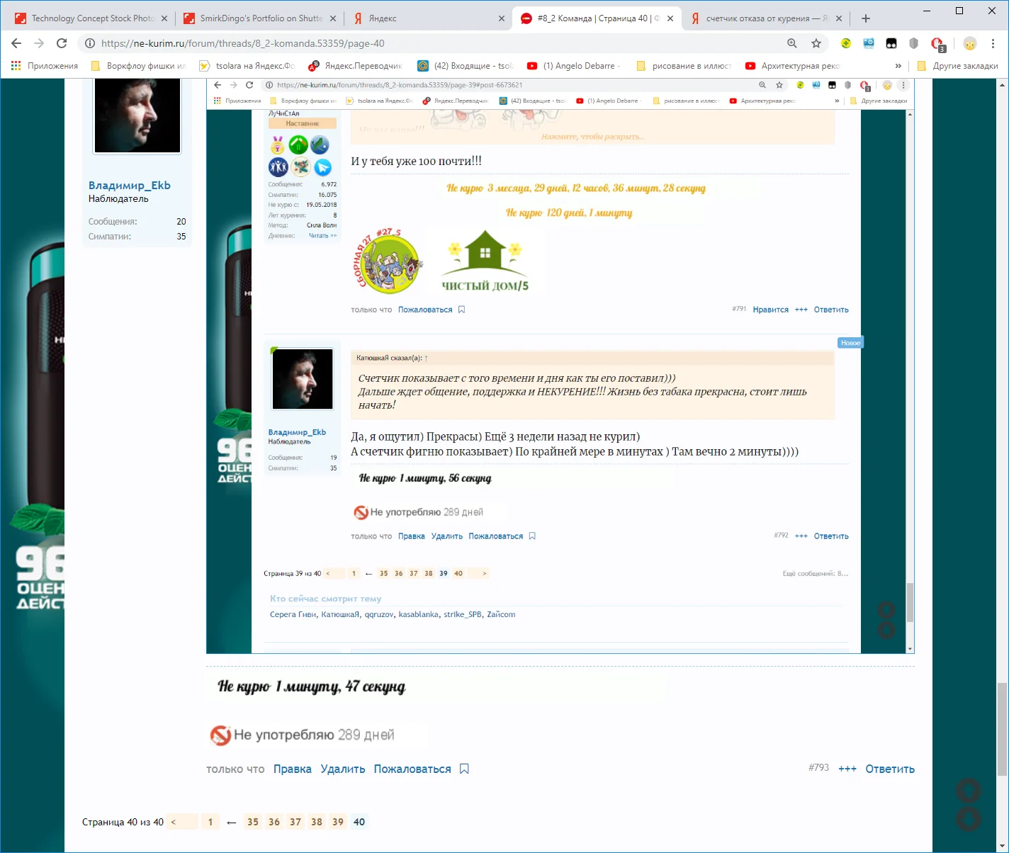Viewport: 1009px width, 853px height.
Task: Expand the рисование в иллюст bookmark folder
Action: [684, 66]
